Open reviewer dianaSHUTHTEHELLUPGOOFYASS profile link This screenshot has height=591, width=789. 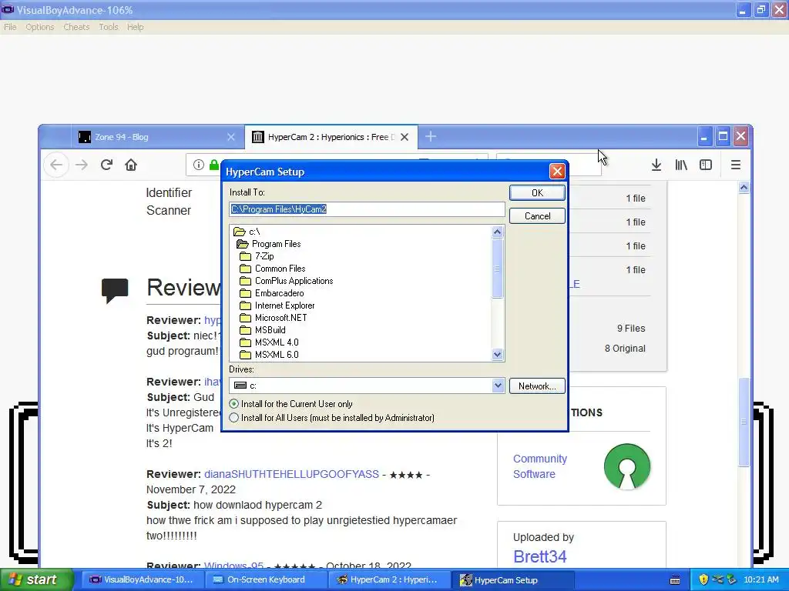pos(291,474)
